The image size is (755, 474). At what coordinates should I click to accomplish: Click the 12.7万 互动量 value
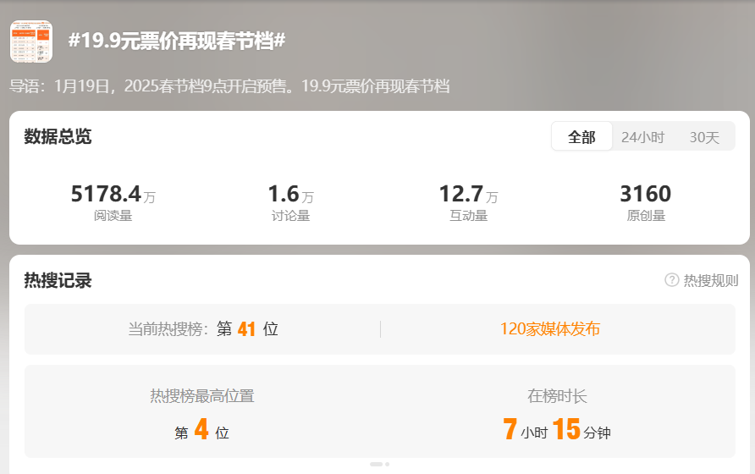[469, 194]
